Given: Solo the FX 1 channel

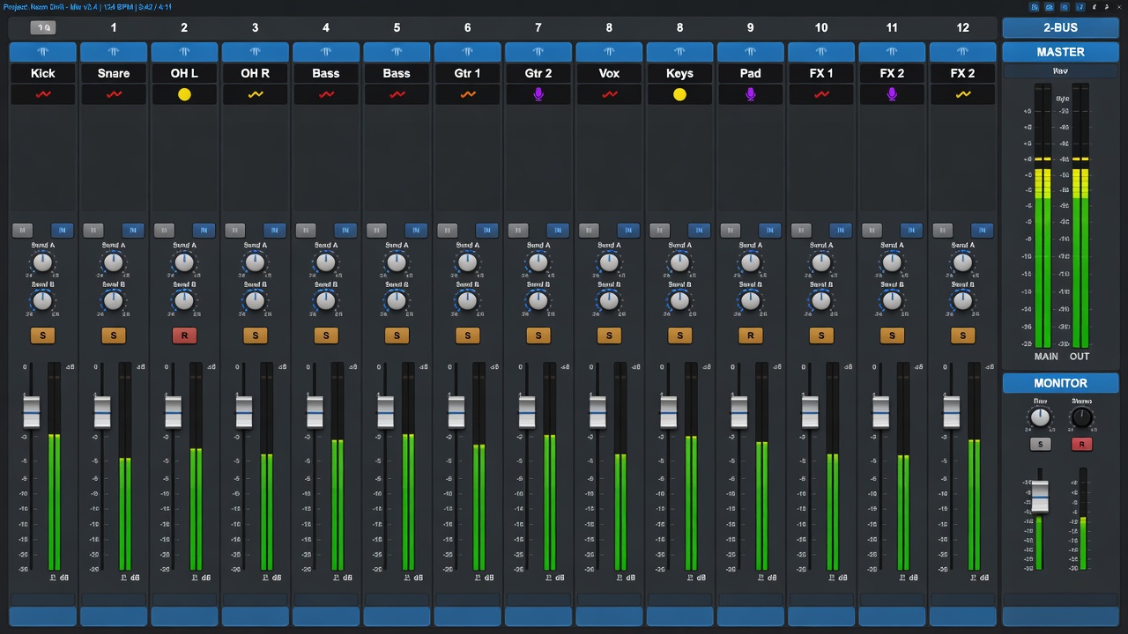Looking at the screenshot, I should 821,335.
